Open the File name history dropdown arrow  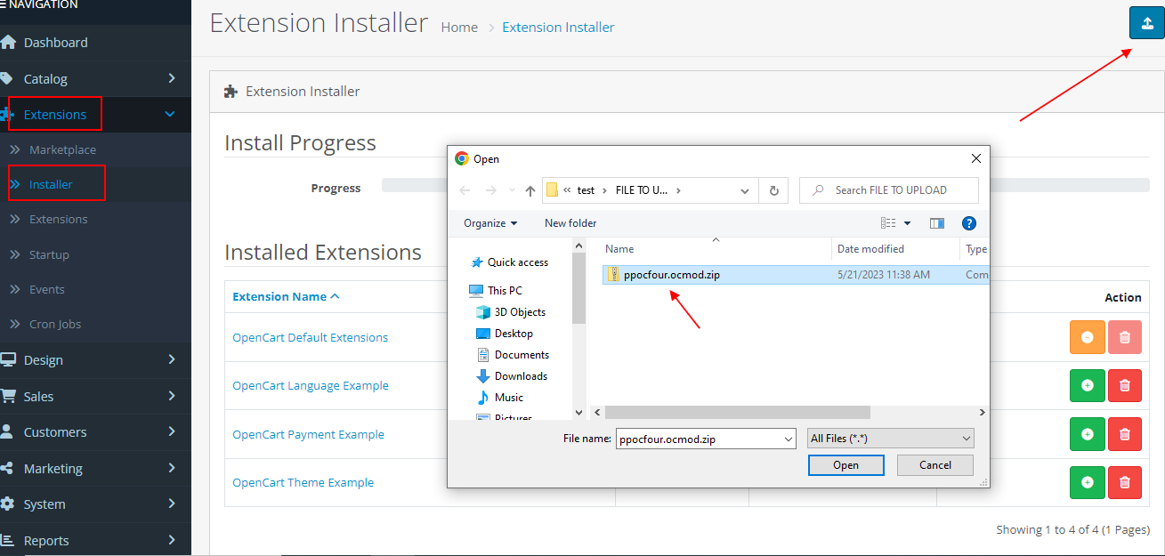[x=788, y=439]
